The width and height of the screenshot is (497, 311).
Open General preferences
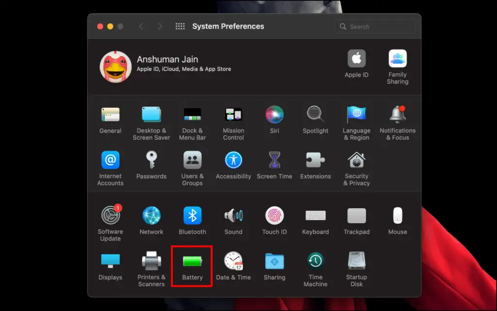click(x=110, y=115)
